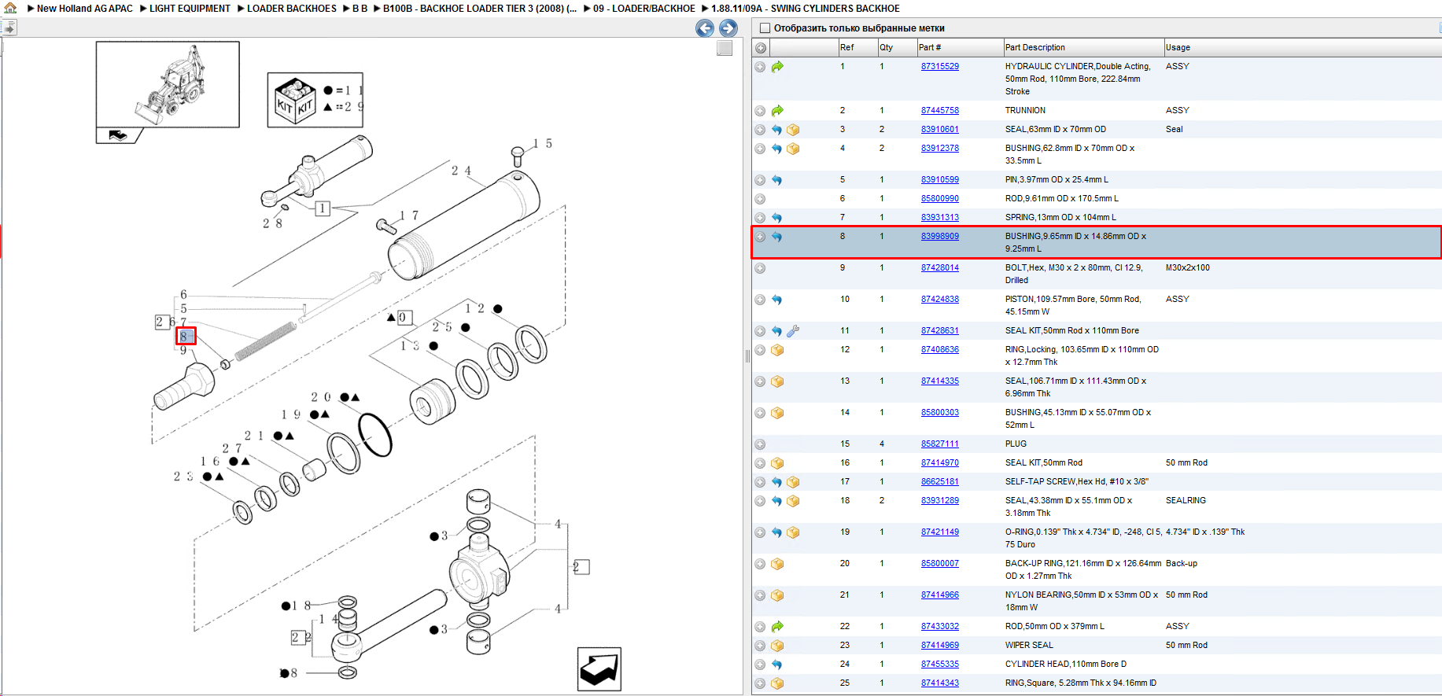Viewport: 1442px width, 696px height.
Task: Click the 'WIPER SEAL' description text
Action: 1029,646
